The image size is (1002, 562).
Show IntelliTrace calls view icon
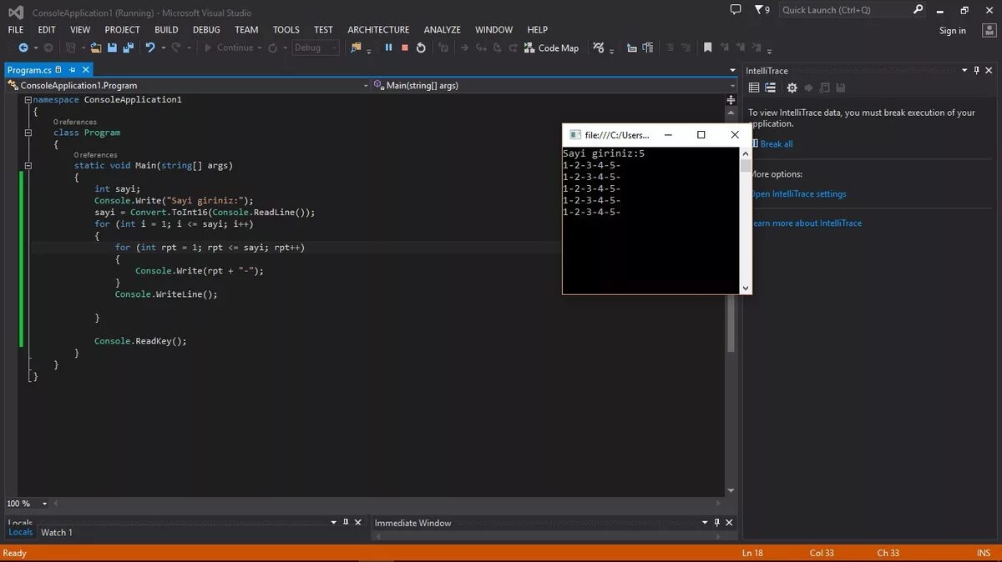[771, 88]
